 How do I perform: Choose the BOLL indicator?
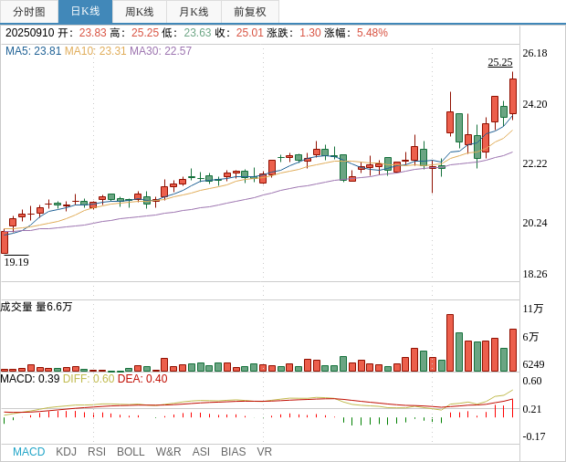[131, 452]
